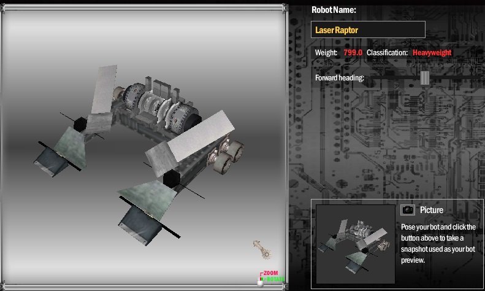This screenshot has width=485, height=291.
Task: Click the 'Laser Raptor' name text
Action: point(337,30)
